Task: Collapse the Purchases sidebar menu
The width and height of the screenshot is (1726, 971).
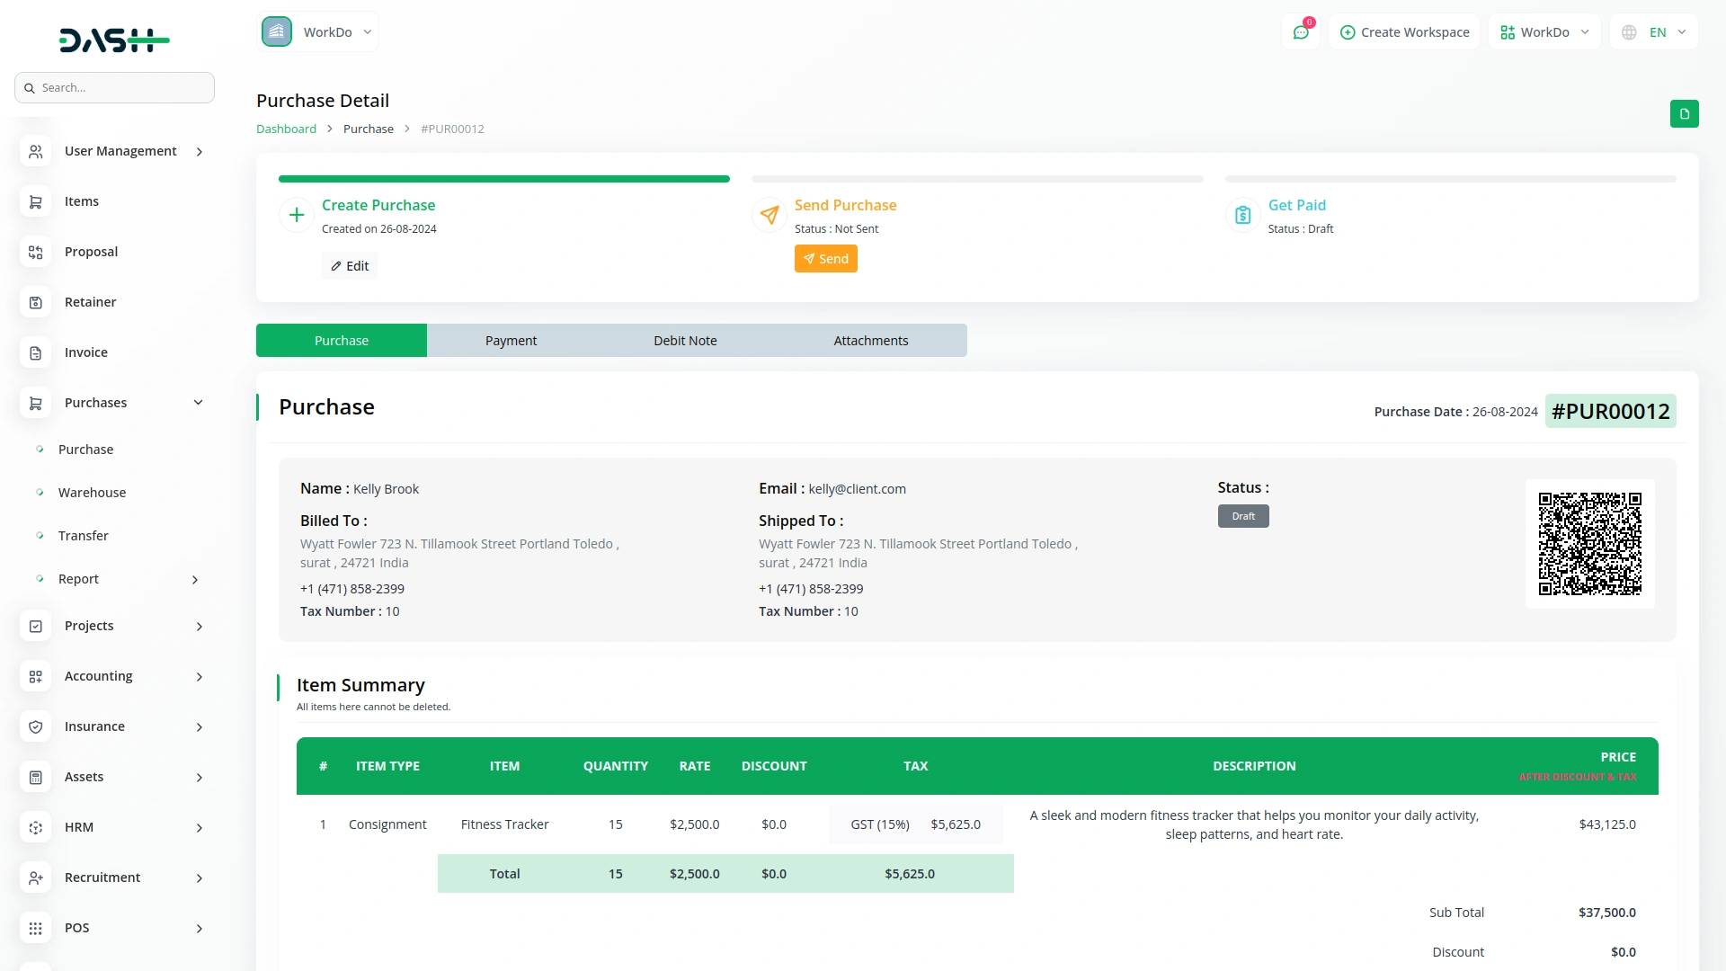Action: pyautogui.click(x=198, y=403)
